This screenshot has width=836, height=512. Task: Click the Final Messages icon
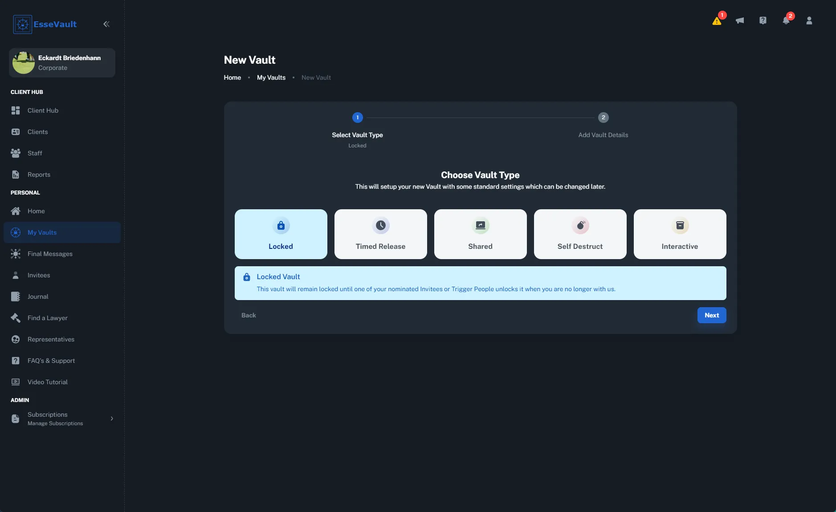tap(16, 254)
